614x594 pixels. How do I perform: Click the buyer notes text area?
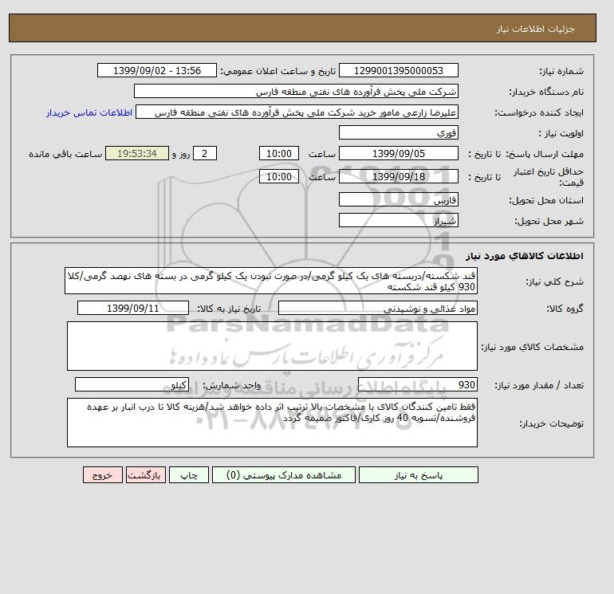[272, 423]
